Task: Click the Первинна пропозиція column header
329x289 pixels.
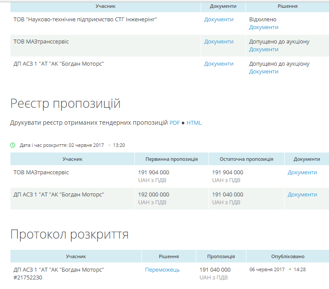Action: coord(171,159)
